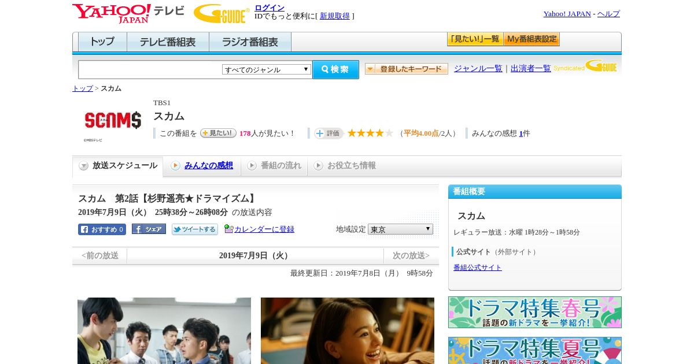694x364 pixels.
Task: Click the calendar registration icon
Action: (228, 229)
